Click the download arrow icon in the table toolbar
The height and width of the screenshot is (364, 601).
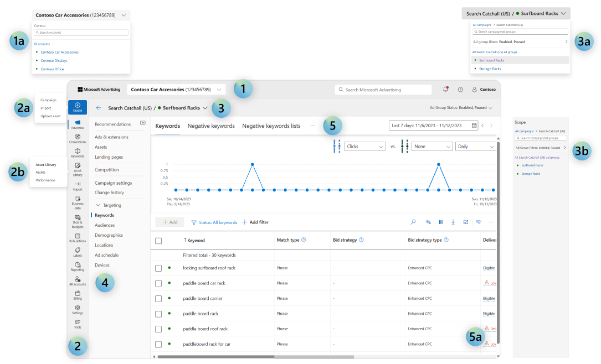(453, 222)
